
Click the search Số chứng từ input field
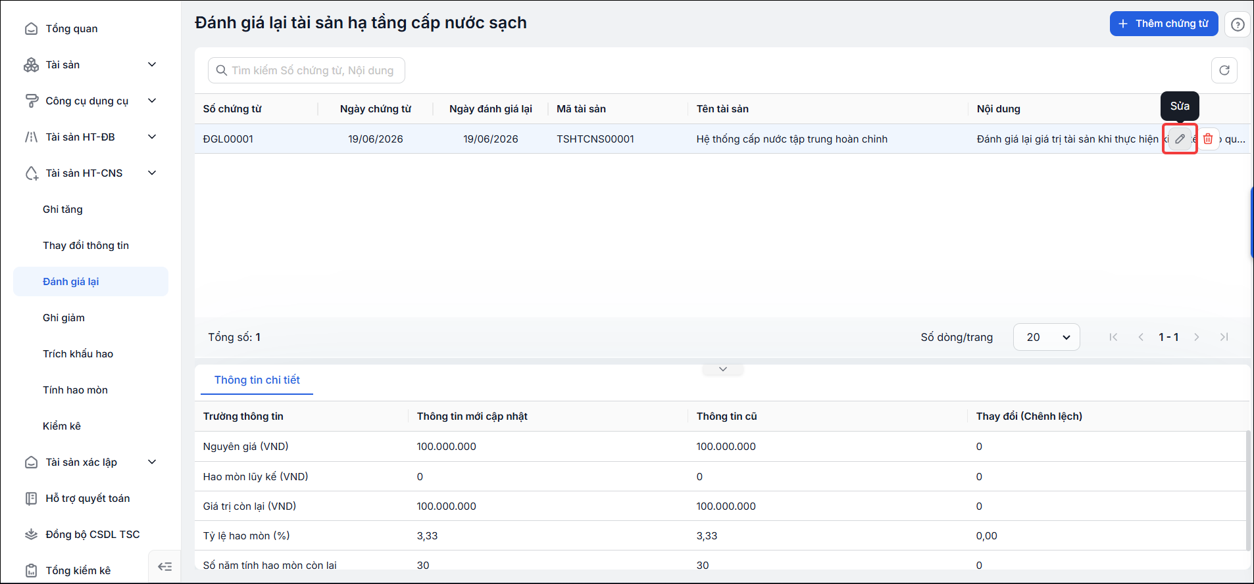point(307,70)
